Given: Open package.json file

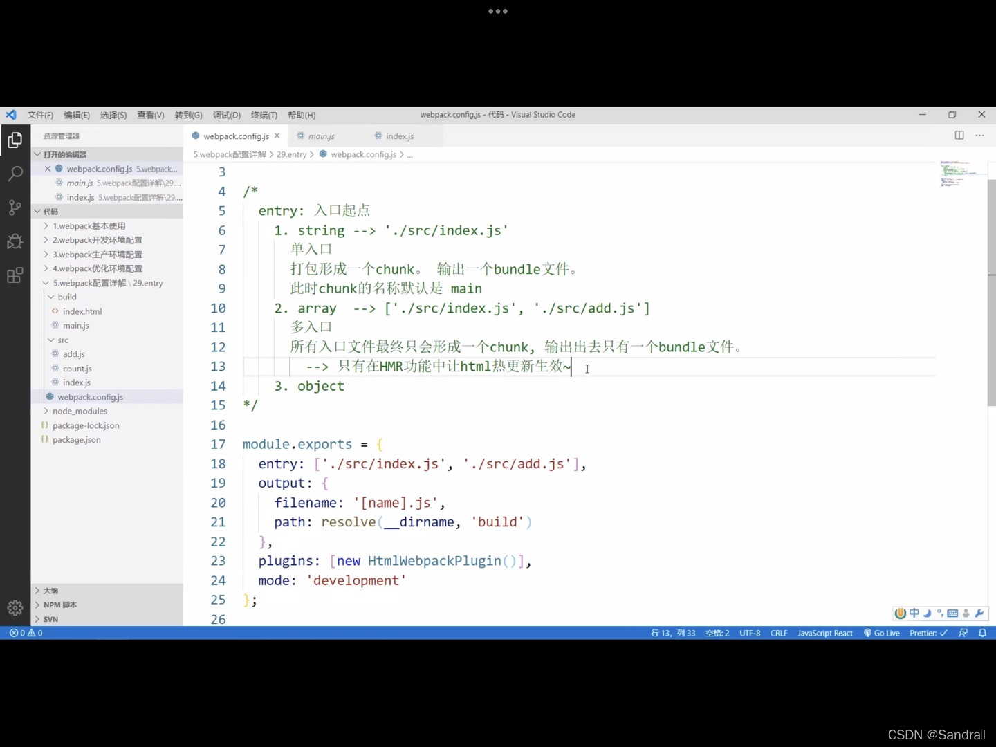Looking at the screenshot, I should (107, 440).
